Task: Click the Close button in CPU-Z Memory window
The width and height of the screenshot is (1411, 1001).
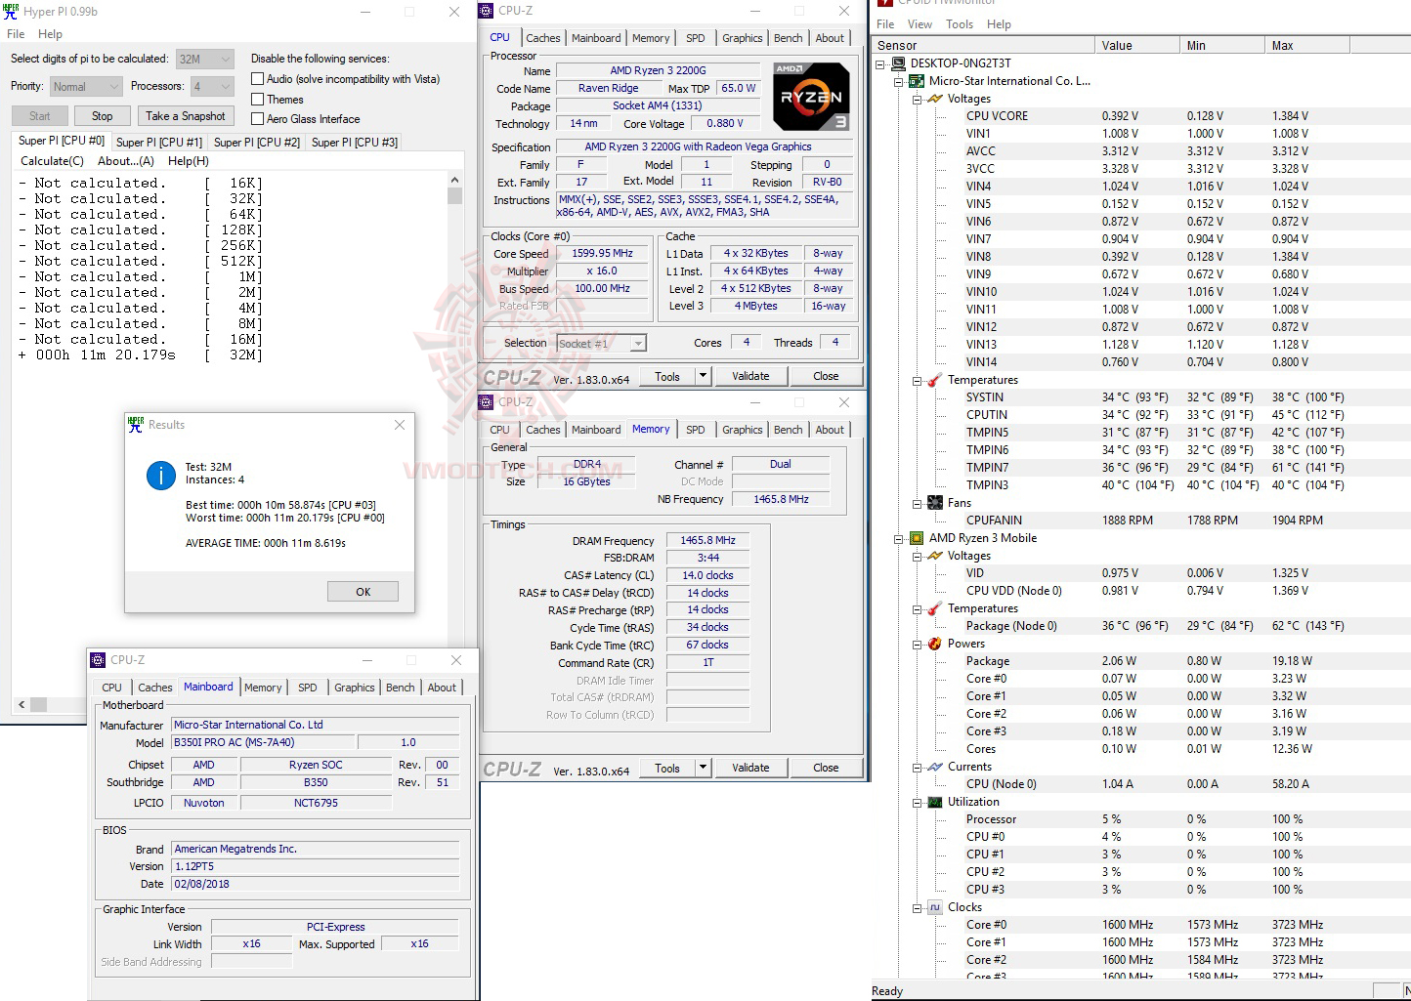Action: pyautogui.click(x=826, y=768)
